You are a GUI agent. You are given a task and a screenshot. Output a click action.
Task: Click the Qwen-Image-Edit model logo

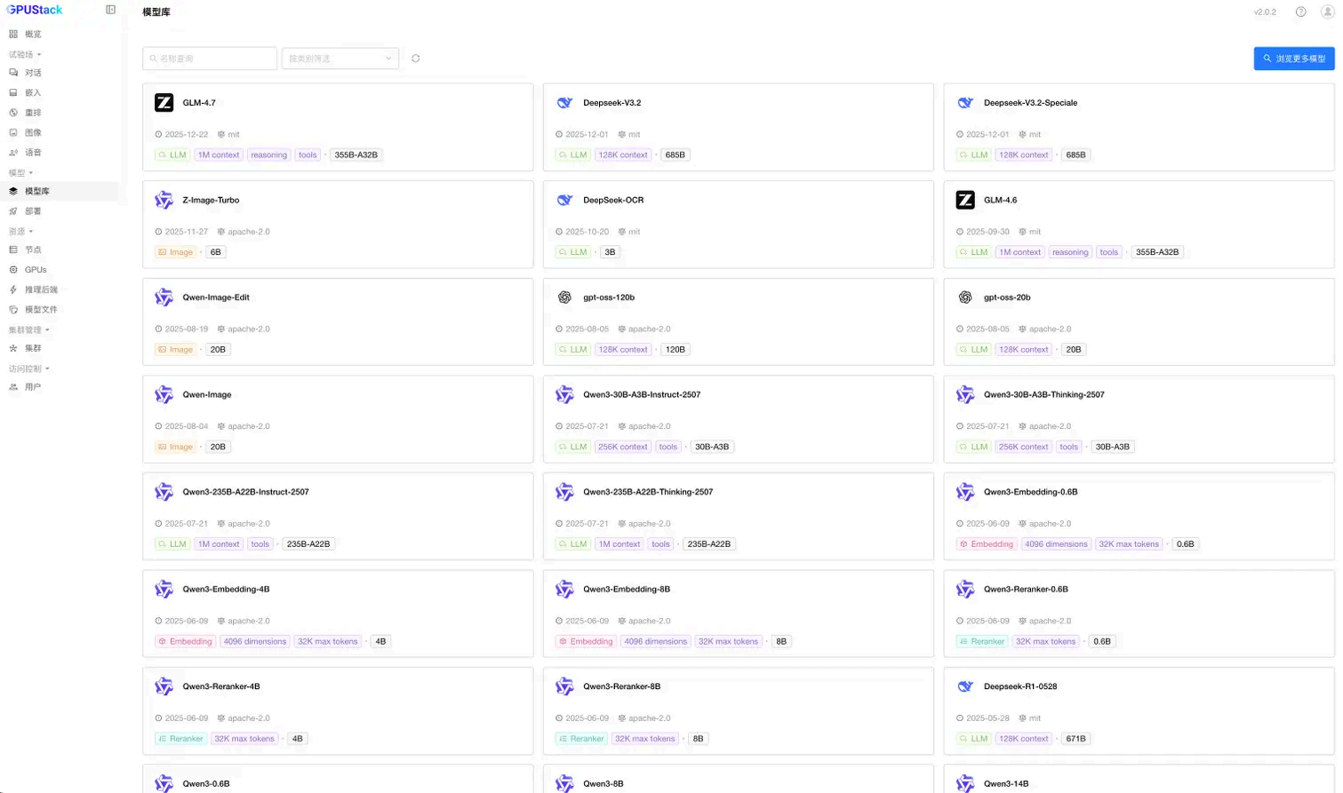pyautogui.click(x=164, y=297)
